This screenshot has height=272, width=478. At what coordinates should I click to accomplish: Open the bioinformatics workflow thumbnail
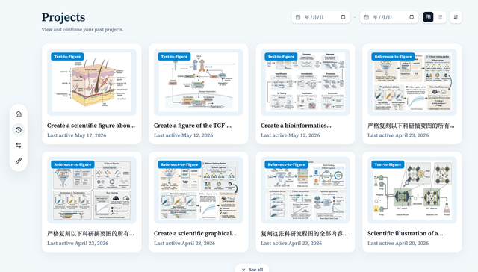click(305, 82)
